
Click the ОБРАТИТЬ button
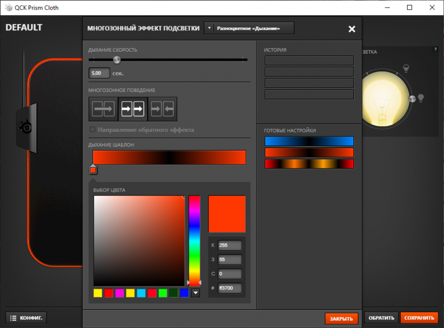[381, 318]
